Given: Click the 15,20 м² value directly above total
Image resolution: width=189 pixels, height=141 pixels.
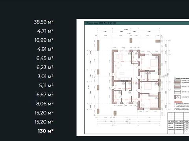Looking at the screenshot, I should 44,122.
